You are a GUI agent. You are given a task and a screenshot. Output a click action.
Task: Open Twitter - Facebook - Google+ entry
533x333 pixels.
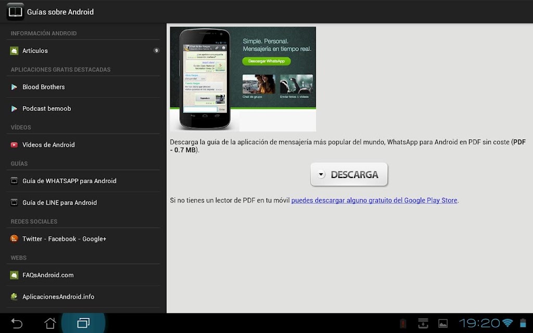point(83,238)
